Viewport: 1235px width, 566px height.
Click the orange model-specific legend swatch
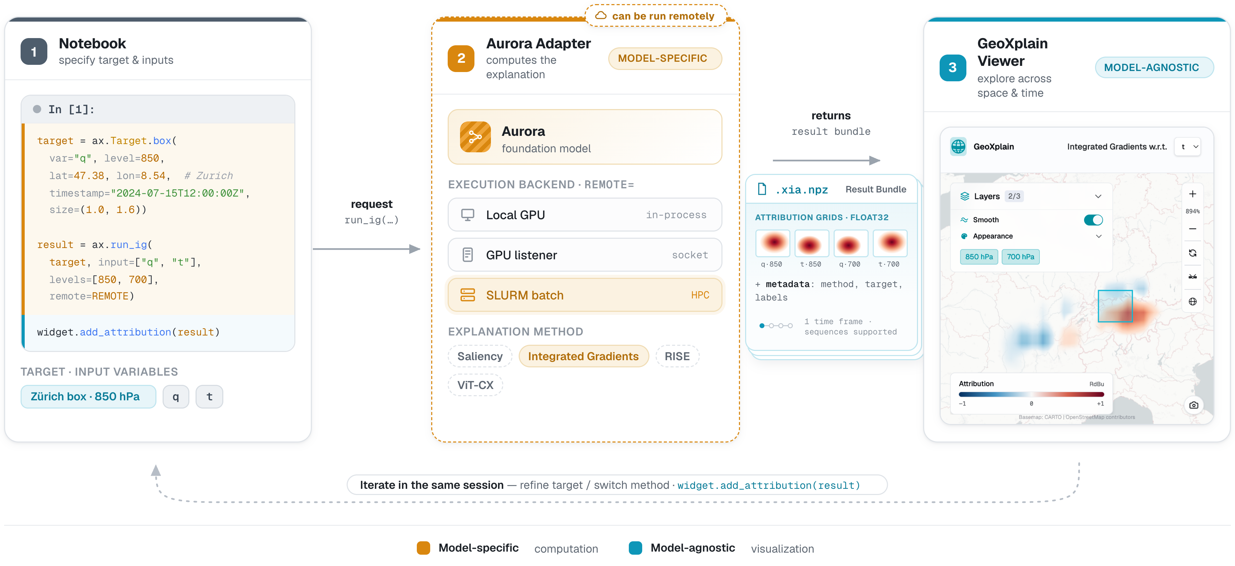423,548
